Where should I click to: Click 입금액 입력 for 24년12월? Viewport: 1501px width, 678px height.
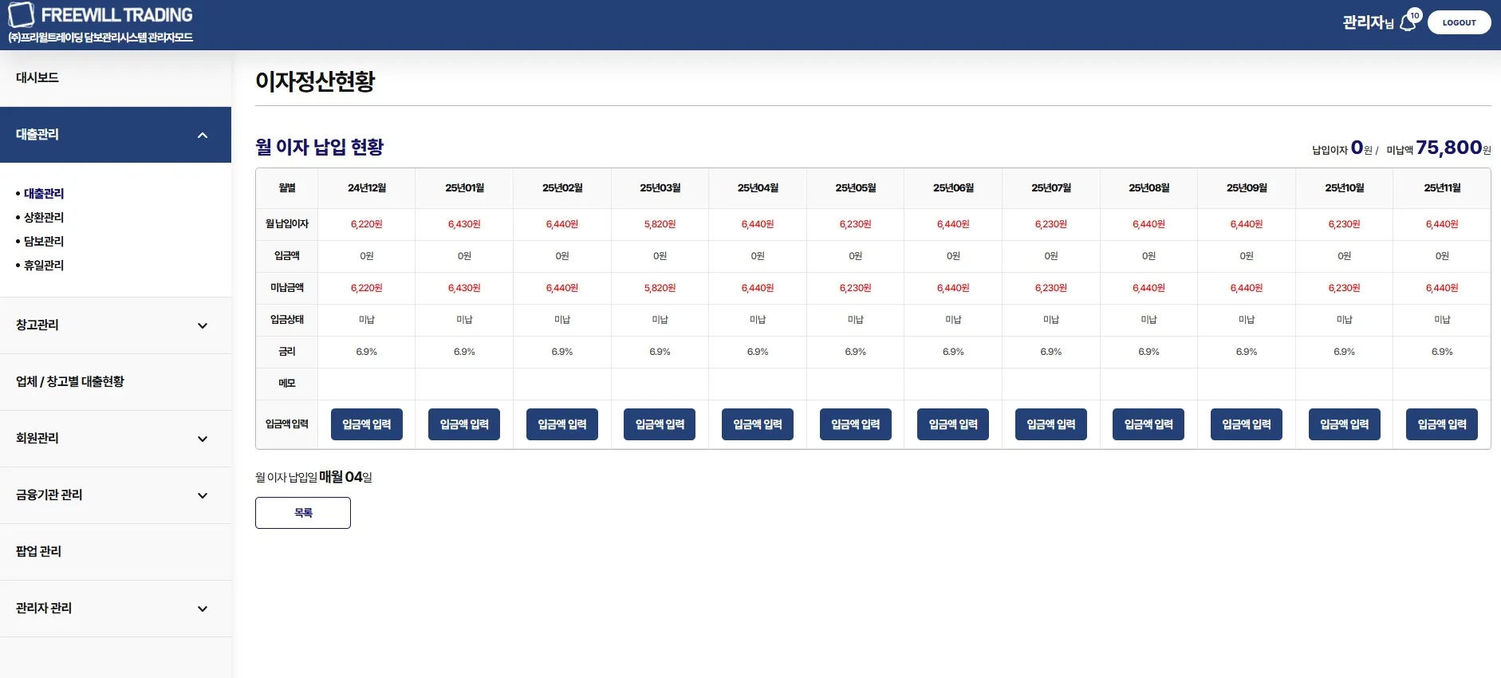point(367,424)
